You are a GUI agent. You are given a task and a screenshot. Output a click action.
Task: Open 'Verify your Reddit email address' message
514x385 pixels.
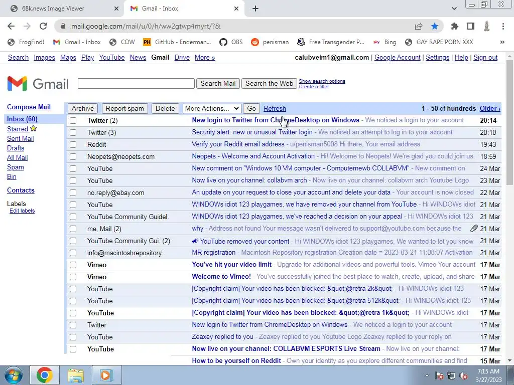pyautogui.click(x=238, y=144)
